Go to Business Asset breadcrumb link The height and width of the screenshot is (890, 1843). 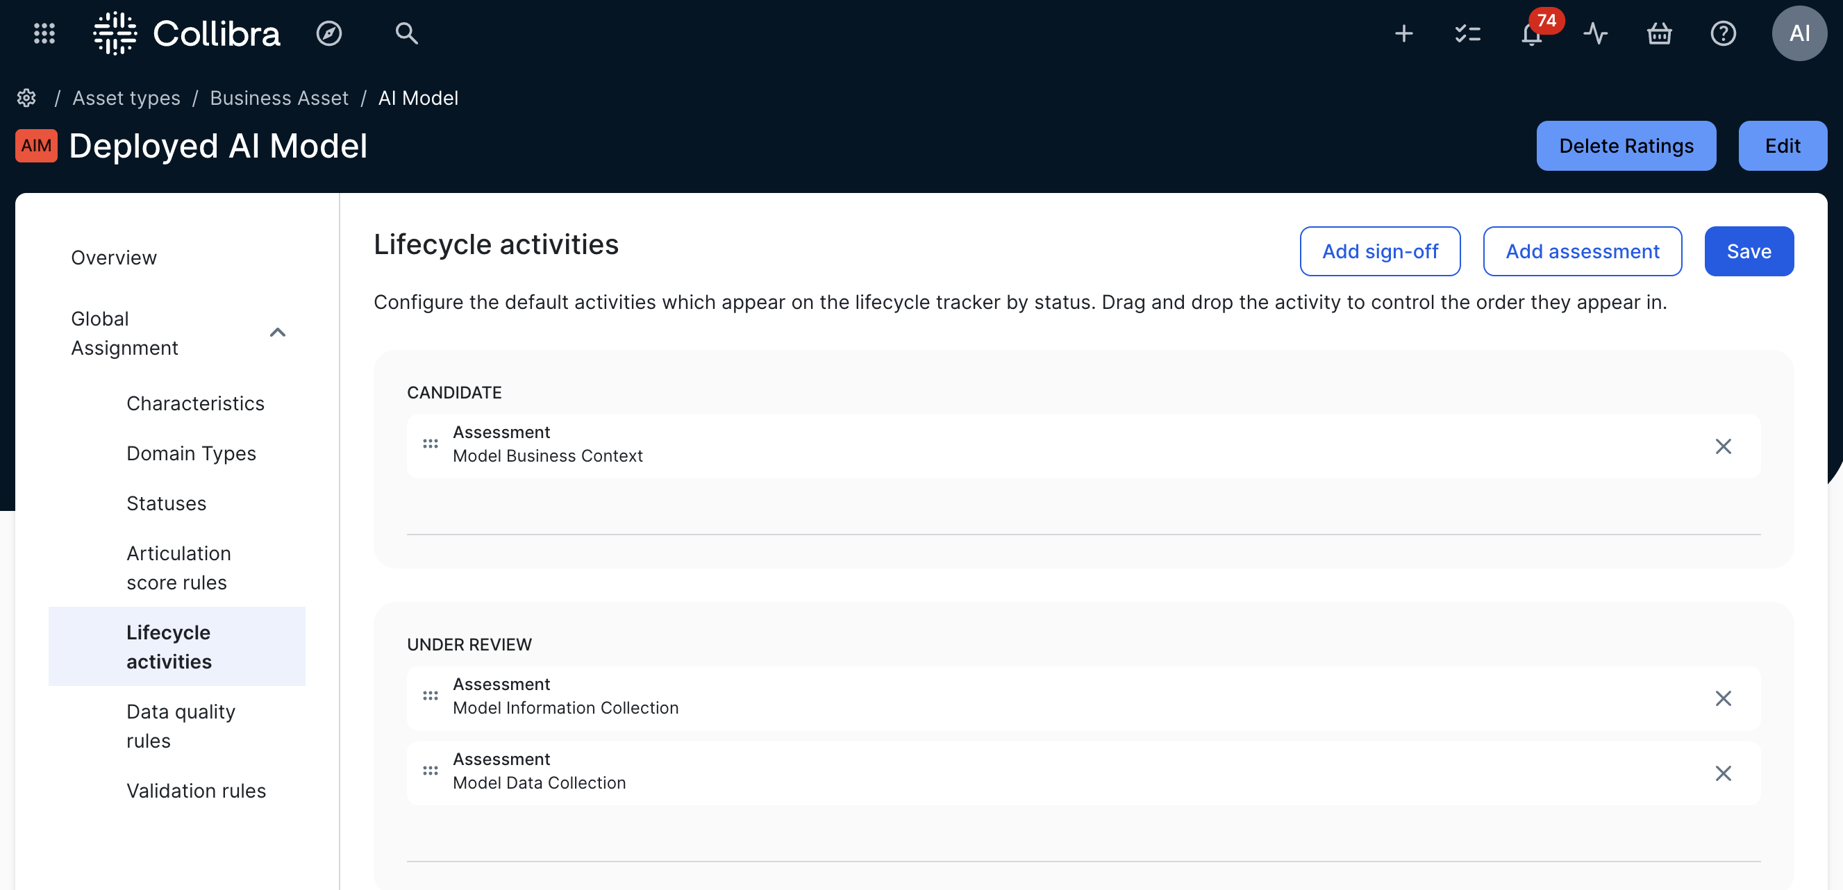tap(279, 98)
